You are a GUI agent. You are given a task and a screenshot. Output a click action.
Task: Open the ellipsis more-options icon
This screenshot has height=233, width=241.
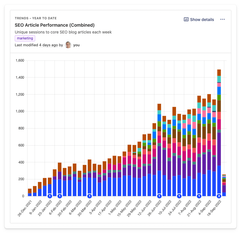[223, 19]
